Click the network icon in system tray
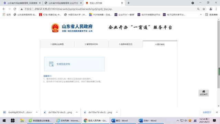The width and height of the screenshot is (220, 124). pyautogui.click(x=182, y=121)
